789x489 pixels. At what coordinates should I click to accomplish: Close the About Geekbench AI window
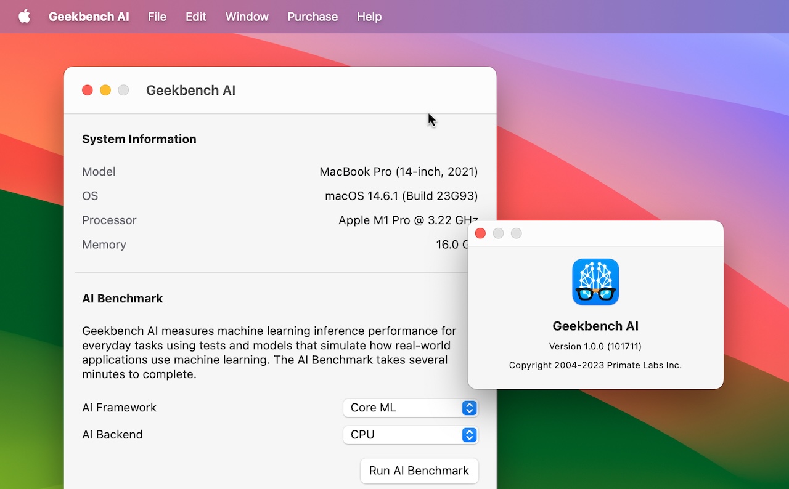[480, 233]
